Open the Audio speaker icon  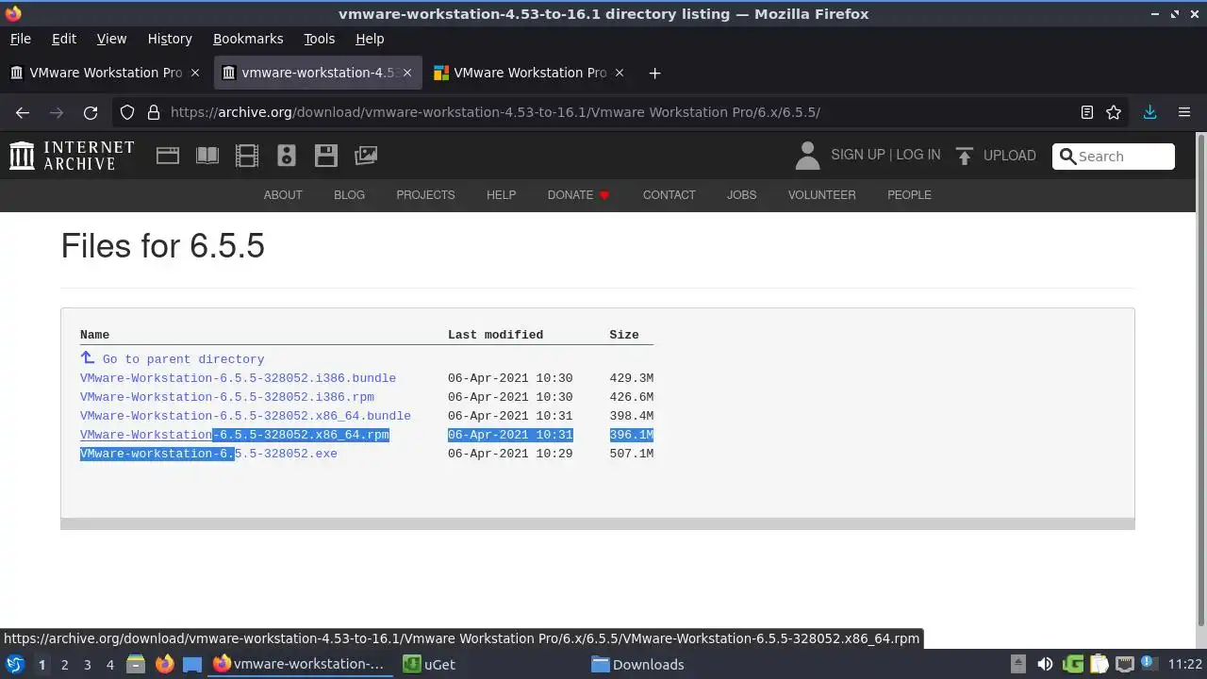click(x=287, y=156)
